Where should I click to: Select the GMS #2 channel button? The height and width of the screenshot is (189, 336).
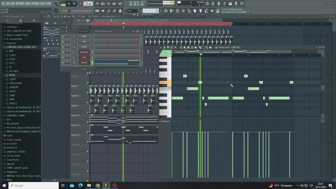click(84, 62)
